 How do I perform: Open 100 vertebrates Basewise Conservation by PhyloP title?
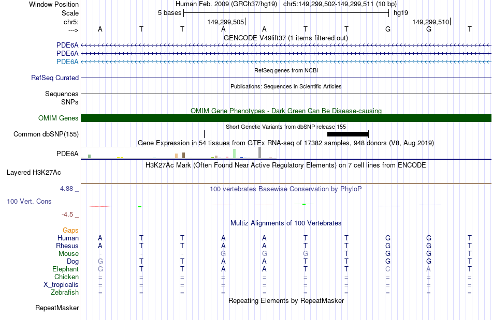pos(286,189)
